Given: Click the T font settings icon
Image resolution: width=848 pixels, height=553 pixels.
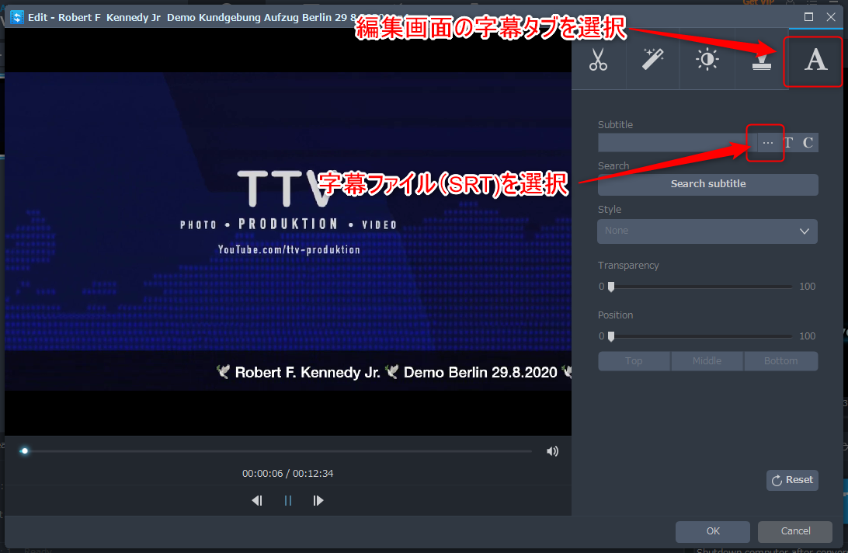Looking at the screenshot, I should coord(788,143).
